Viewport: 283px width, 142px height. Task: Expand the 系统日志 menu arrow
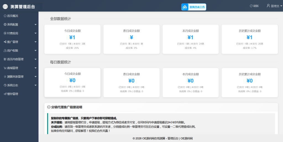(36, 85)
